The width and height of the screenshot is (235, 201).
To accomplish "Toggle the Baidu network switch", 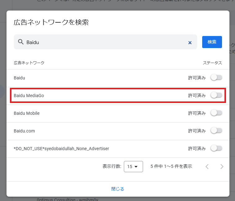I will point(216,78).
